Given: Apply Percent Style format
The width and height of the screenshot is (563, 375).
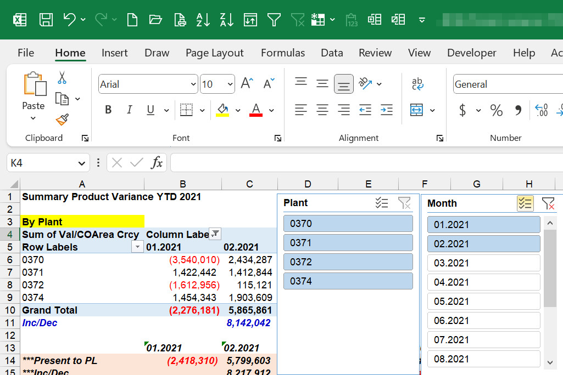Looking at the screenshot, I should tap(497, 110).
